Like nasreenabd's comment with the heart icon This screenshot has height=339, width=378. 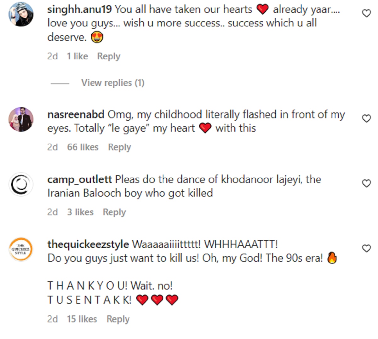click(x=366, y=118)
